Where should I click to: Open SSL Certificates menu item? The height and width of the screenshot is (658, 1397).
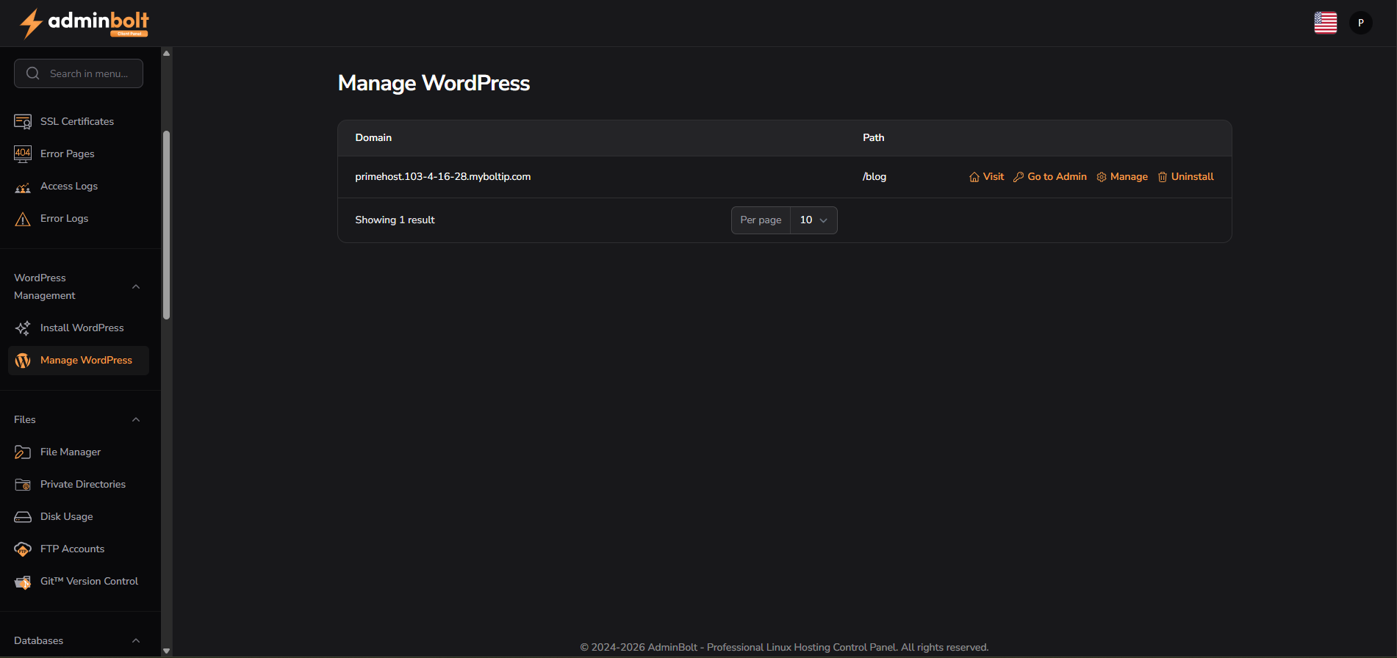click(x=79, y=121)
